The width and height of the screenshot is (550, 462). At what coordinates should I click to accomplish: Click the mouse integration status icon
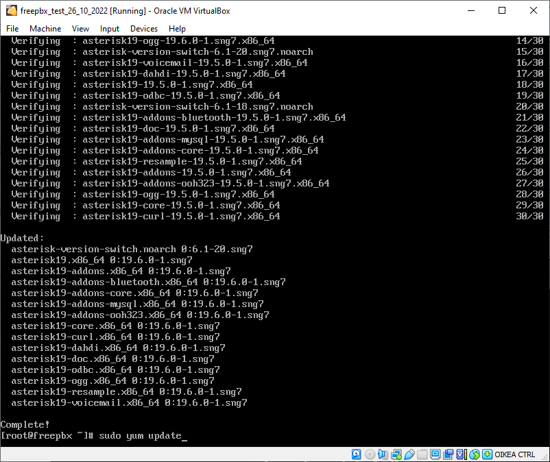pos(475,454)
